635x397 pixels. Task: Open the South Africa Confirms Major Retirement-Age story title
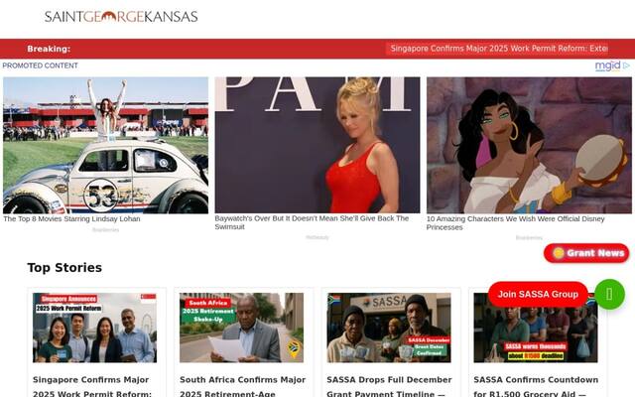click(x=242, y=386)
